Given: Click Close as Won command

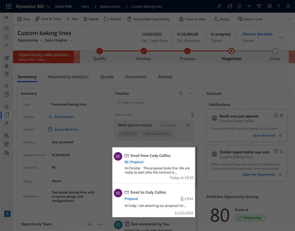Looking at the screenshot, I should 192,19.
